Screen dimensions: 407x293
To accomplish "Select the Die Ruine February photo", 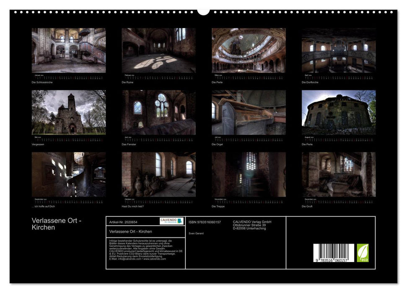I will point(158,51).
